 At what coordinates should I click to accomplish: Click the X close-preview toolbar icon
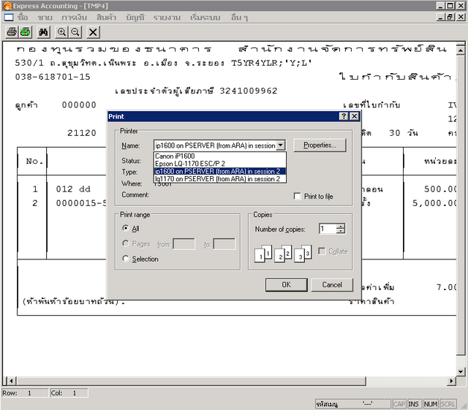[93, 32]
